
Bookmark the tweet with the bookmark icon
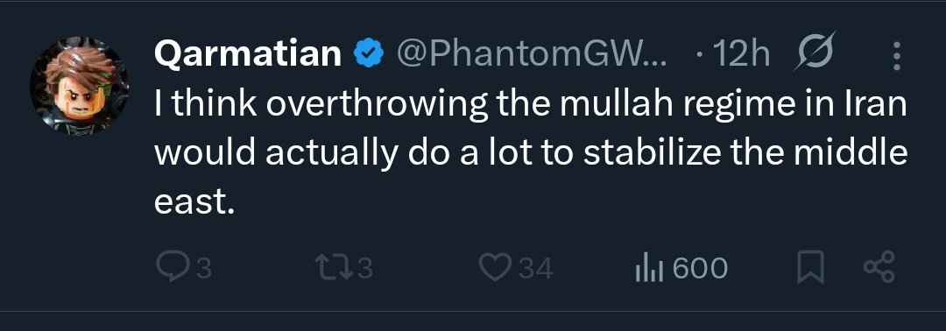pyautogui.click(x=810, y=268)
